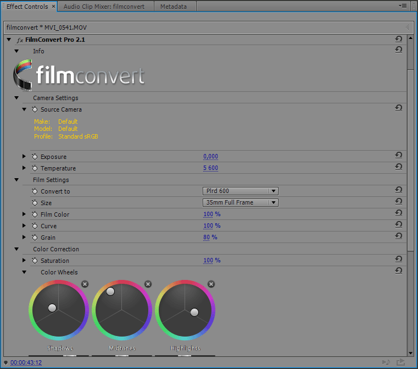Switch to the Effect Controls tab
Screen dimensions: 418x369
pyautogui.click(x=27, y=7)
